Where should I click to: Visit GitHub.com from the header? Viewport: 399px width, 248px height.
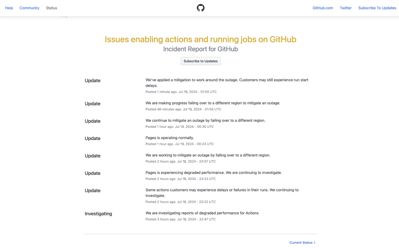[x=323, y=8]
